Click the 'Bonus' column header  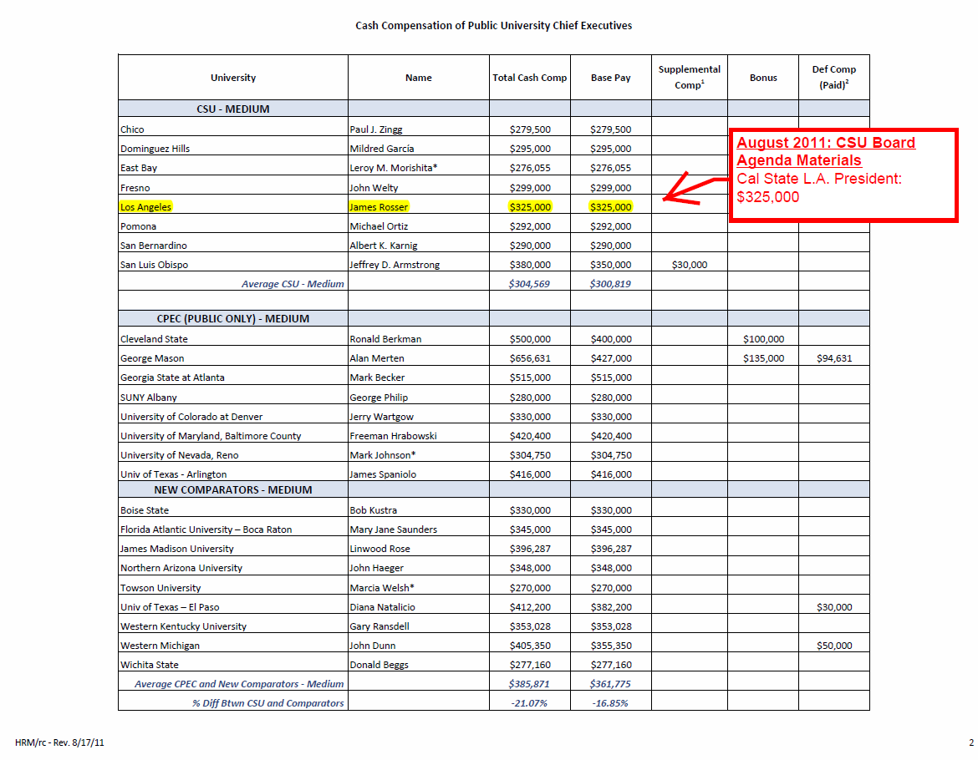click(762, 78)
